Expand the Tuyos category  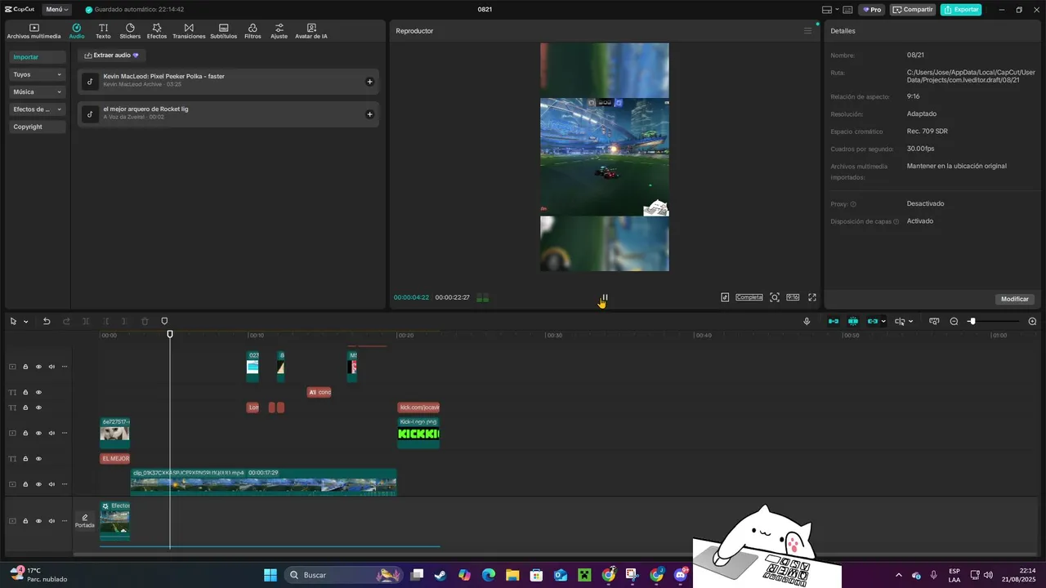[38, 74]
